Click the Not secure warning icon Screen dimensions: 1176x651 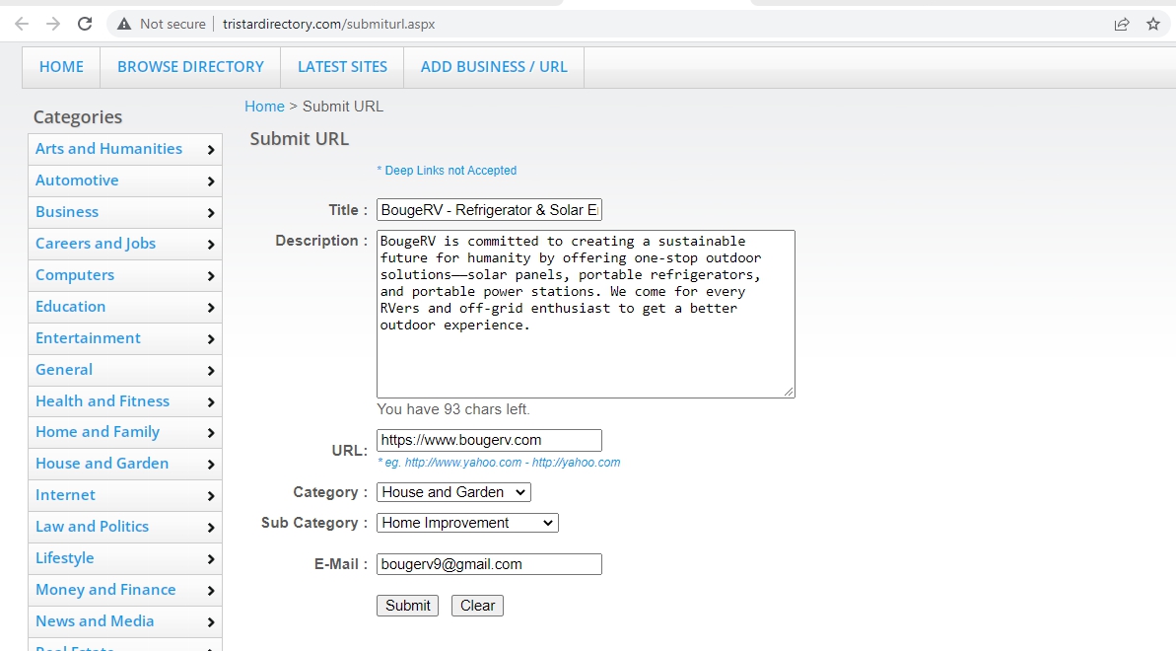point(124,24)
